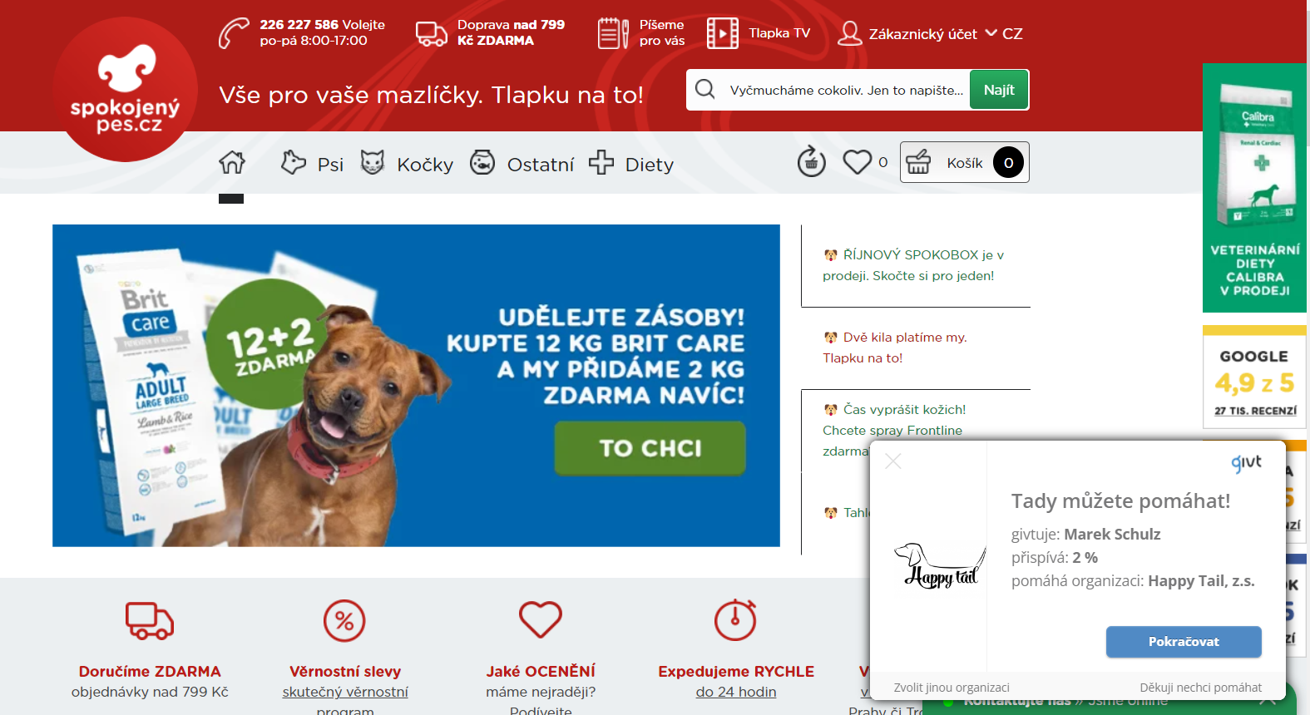Click Zvolit jinou organizaci link
Viewport: 1310px width, 715px height.
point(952,688)
